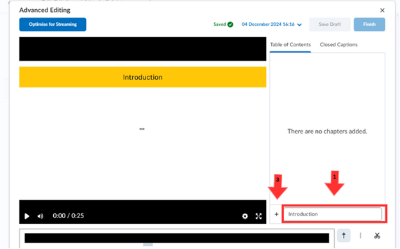Click the Finish button
This screenshot has height=249, width=400.
click(369, 24)
